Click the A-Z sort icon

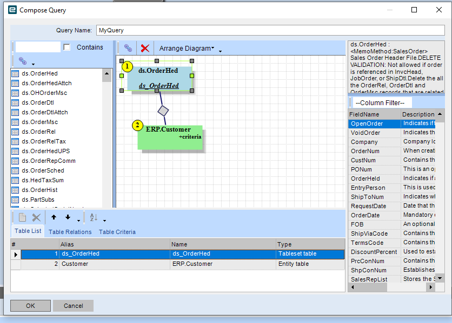(94, 217)
